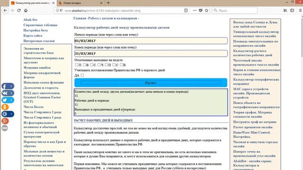
Task: Share page via VK icon
Action: 8,93
